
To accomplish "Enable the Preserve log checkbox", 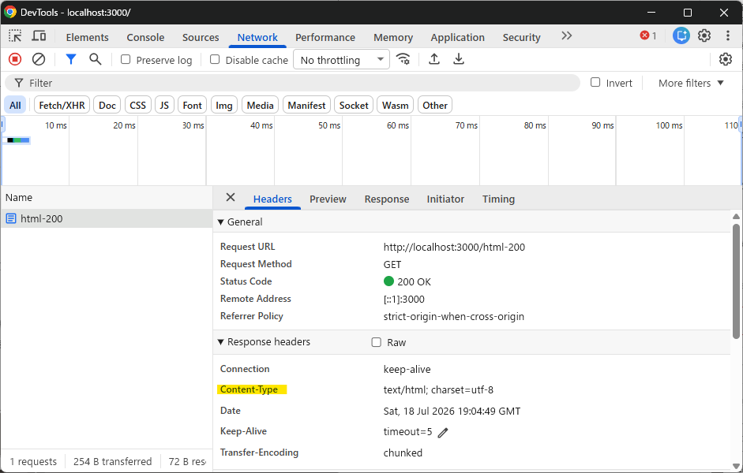I will click(126, 60).
